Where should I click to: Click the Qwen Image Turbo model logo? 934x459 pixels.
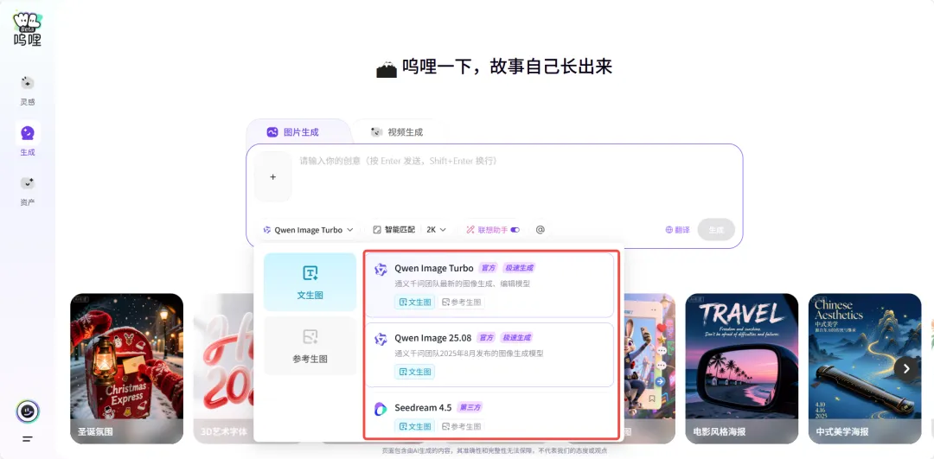point(381,270)
